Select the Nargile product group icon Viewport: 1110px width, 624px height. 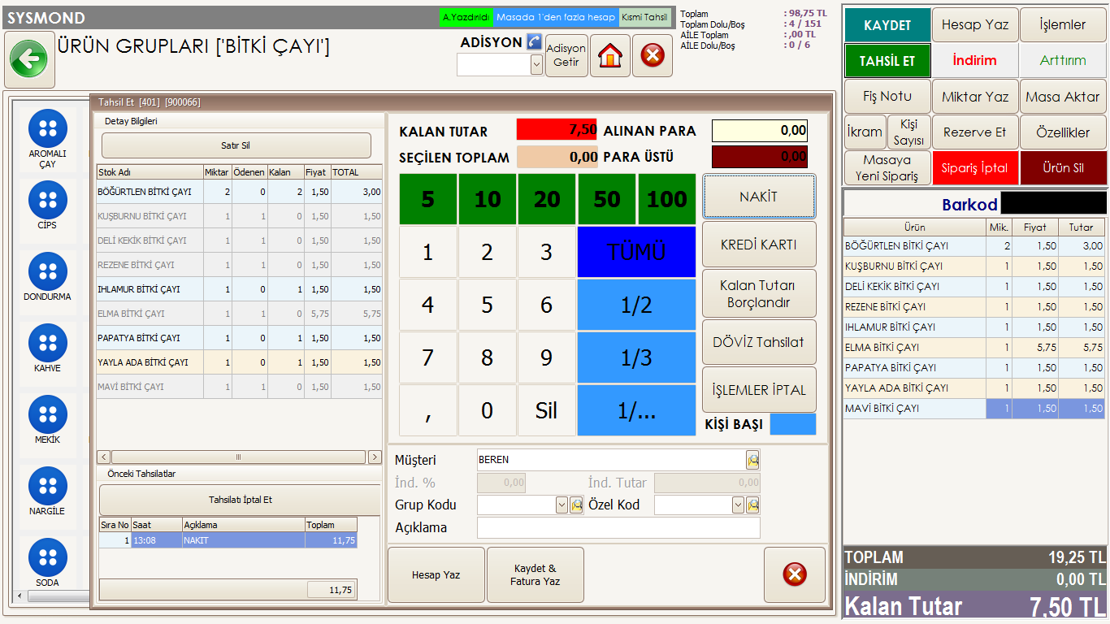click(x=48, y=486)
